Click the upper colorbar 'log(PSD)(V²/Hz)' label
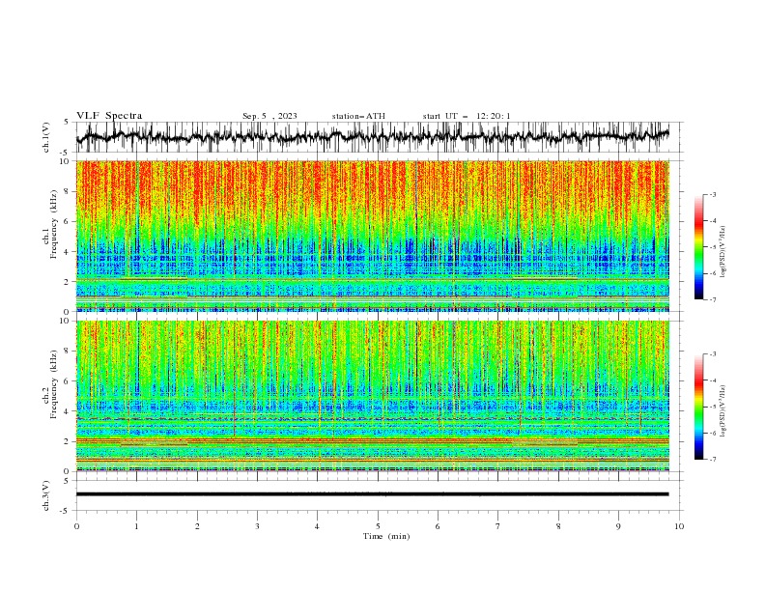 [723, 252]
